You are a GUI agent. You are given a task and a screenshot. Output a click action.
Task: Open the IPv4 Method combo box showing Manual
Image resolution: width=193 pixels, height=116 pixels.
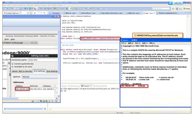(x=40, y=77)
